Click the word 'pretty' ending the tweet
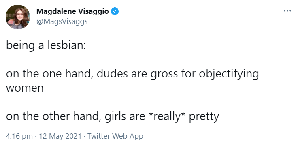Viewport: 298px width, 148px height. point(204,117)
